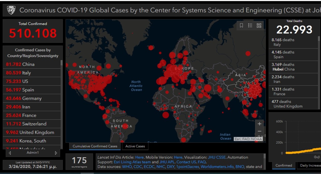This screenshot has height=174, width=321.
Task: Select Germany in the country list
Action: click(x=32, y=98)
